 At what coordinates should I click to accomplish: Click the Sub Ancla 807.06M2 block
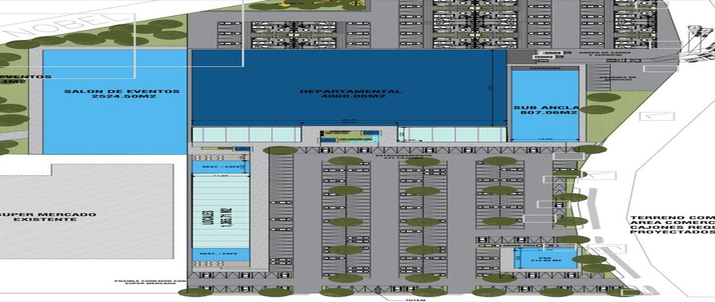(545, 110)
